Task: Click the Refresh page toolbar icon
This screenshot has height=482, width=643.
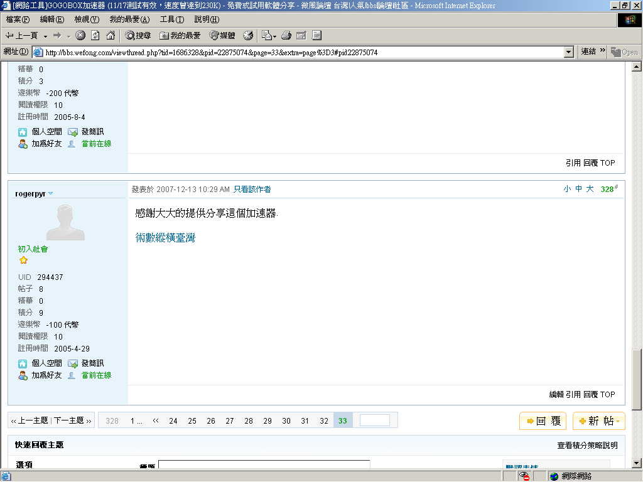Action: coord(95,35)
